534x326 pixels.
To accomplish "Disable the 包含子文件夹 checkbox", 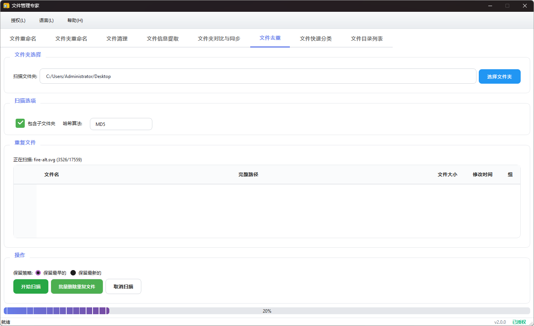I will tap(20, 123).
